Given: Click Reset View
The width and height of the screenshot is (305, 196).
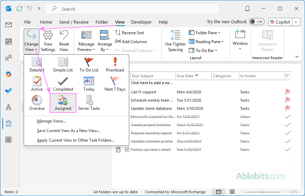Looking at the screenshot, I should pos(64,41).
